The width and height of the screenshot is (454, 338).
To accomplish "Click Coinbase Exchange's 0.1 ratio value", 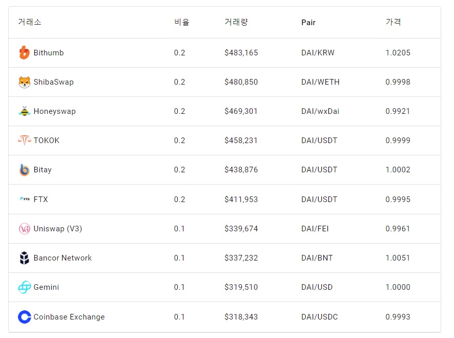I will 179,317.
